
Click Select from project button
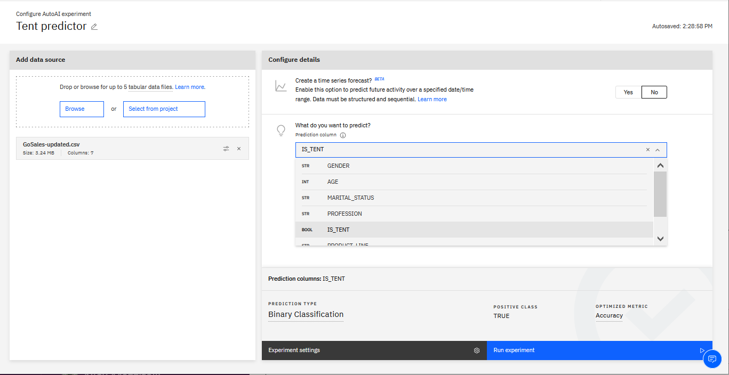click(164, 109)
